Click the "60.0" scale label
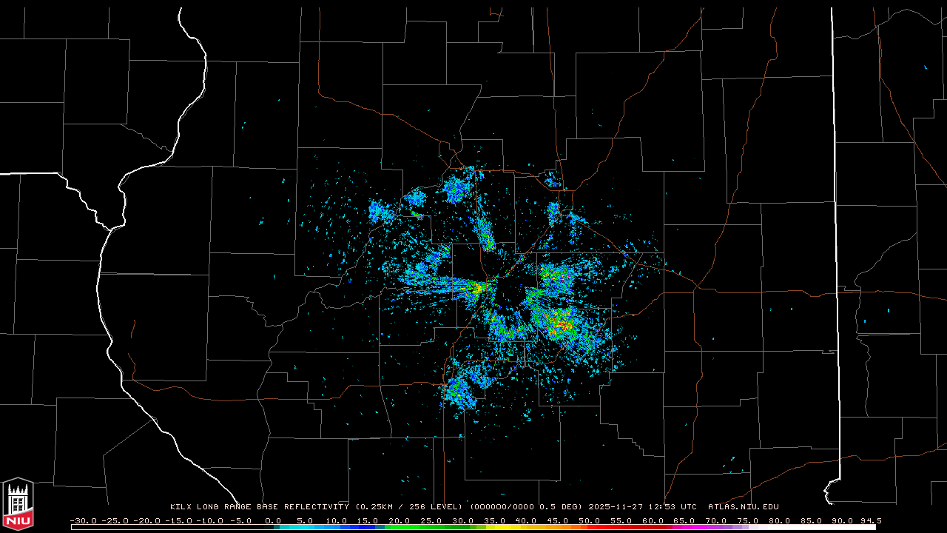The image size is (947, 533). pos(653,520)
